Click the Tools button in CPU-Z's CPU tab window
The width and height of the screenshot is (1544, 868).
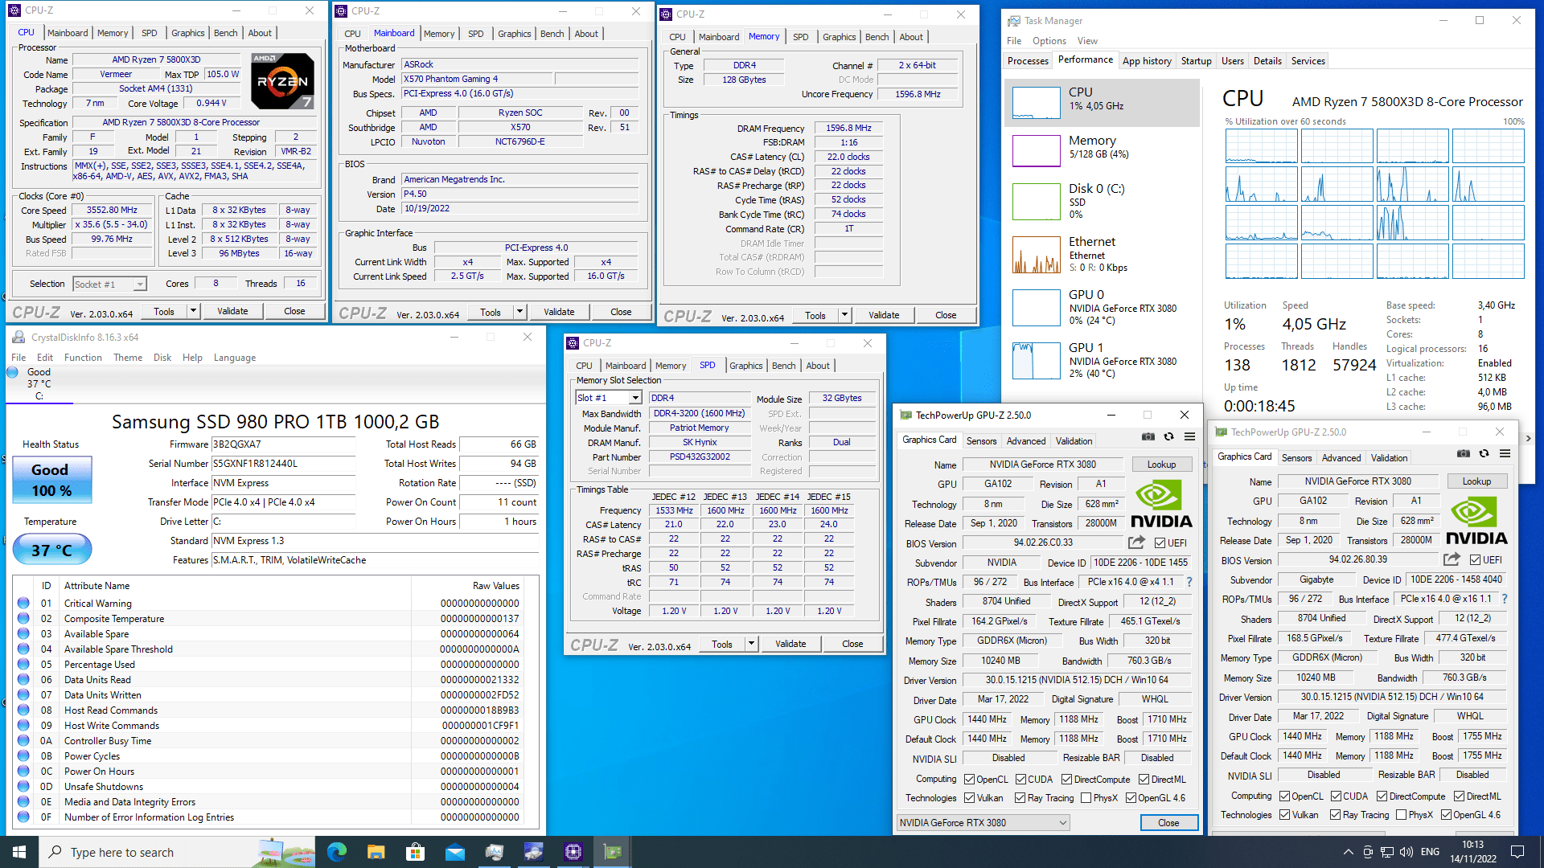(164, 311)
